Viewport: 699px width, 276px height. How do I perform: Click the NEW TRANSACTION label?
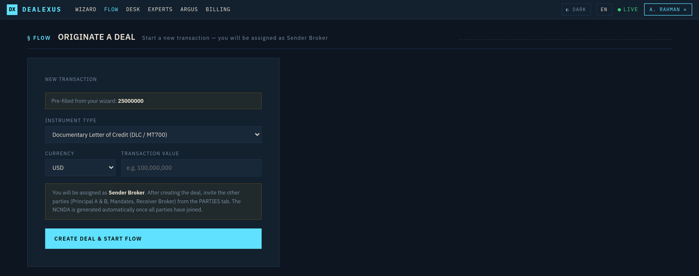tap(71, 79)
